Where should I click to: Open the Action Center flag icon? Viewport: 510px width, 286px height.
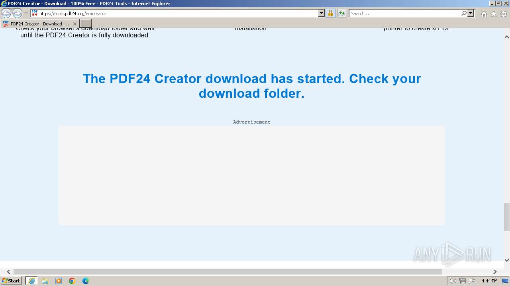(472, 281)
